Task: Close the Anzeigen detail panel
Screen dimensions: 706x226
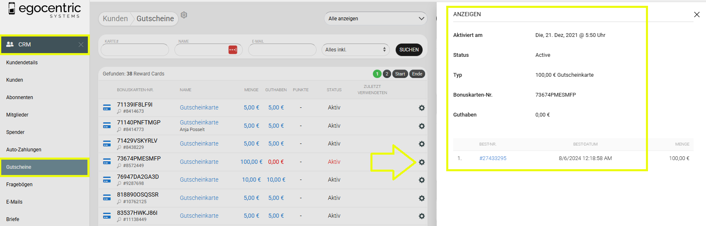Action: pyautogui.click(x=696, y=15)
